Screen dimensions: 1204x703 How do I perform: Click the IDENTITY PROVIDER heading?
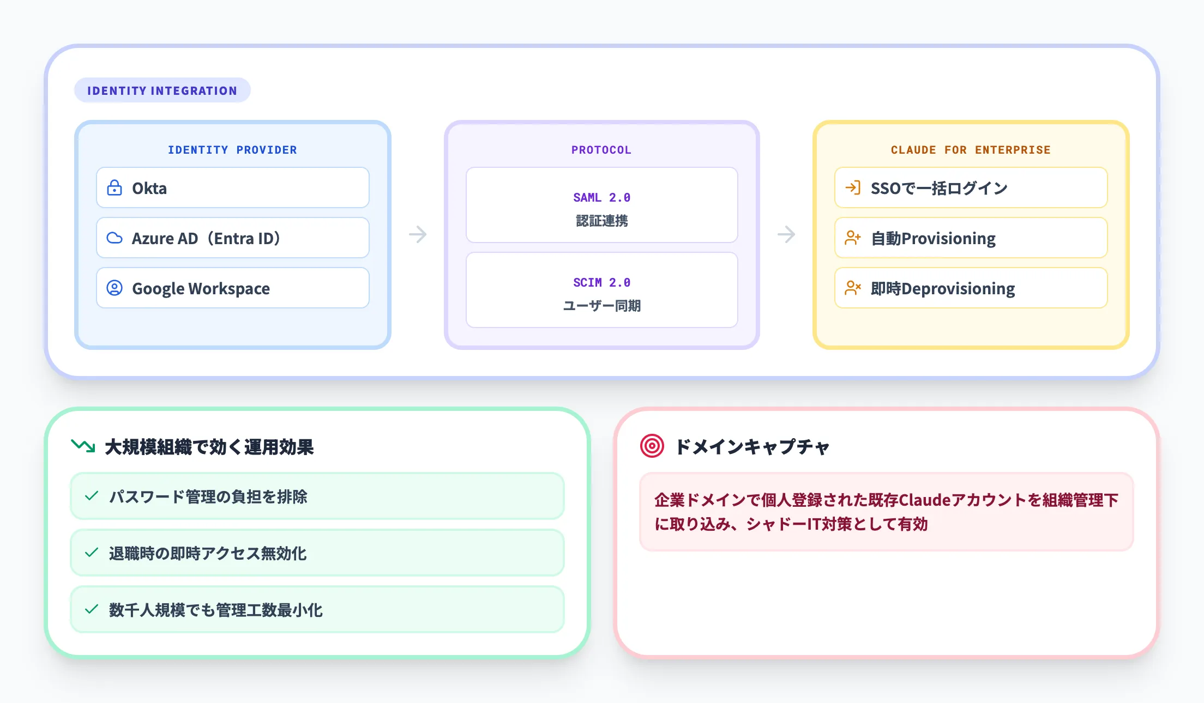[233, 150]
